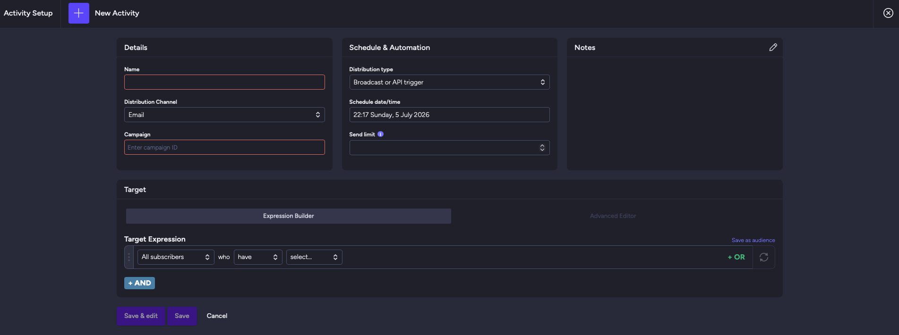899x335 pixels.
Task: Click the purple plus New Activity icon
Action: (79, 13)
